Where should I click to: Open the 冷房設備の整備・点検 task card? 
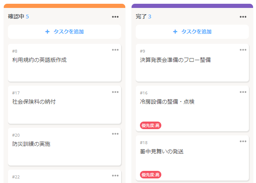(x=192, y=109)
